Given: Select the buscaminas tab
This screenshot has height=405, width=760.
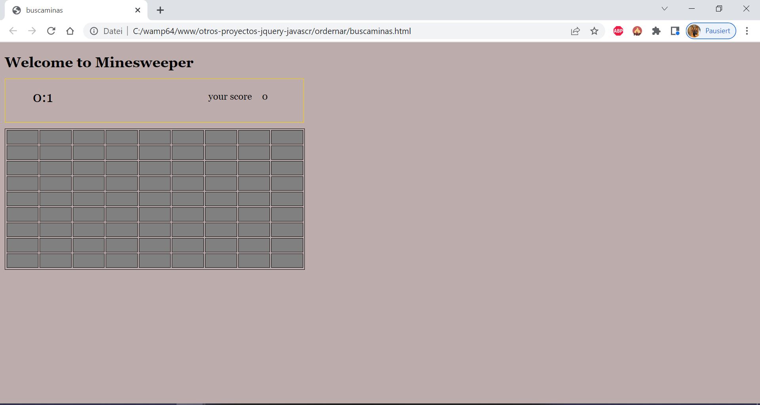Looking at the screenshot, I should [71, 10].
